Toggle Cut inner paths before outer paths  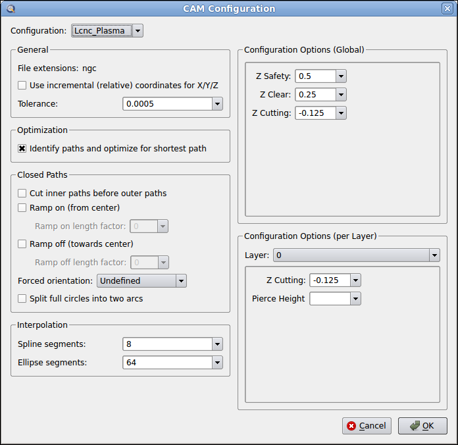[22, 194]
